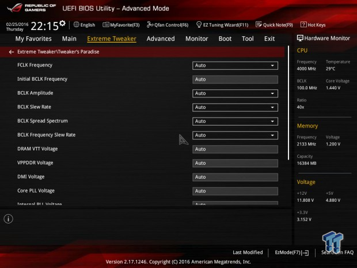Viewport: 357px width, 268px height.
Task: Select the DMI Voltage label
Action: pos(31,176)
